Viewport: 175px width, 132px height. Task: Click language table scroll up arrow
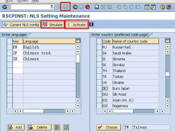tap(78, 47)
